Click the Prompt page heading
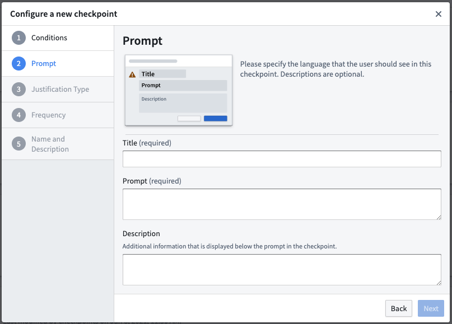This screenshot has width=452, height=324. (x=142, y=41)
